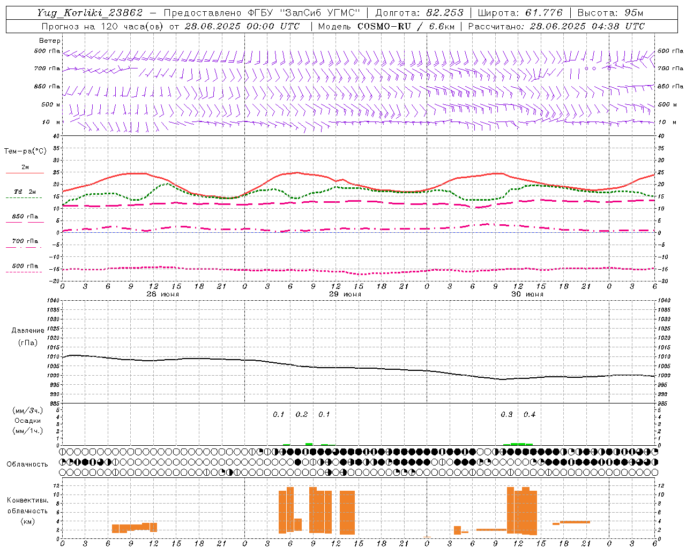686x548 pixels.
Task: Click the 29 июня date label
Action: [x=345, y=294]
